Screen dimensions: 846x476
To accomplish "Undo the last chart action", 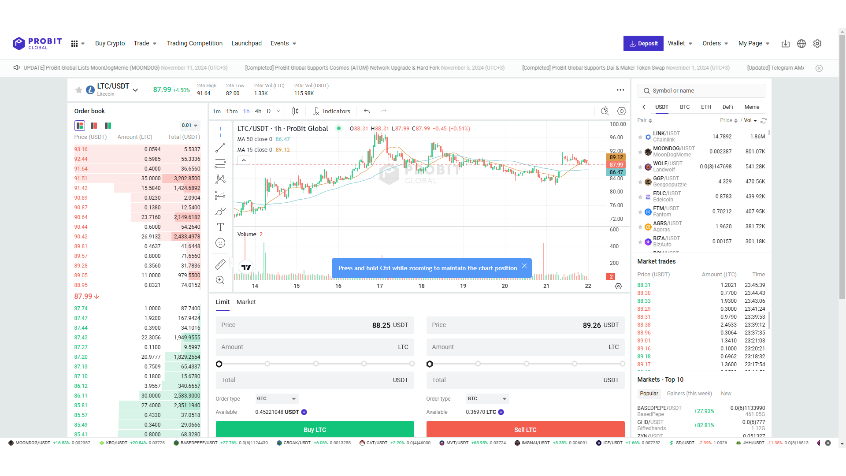I will [x=367, y=111].
